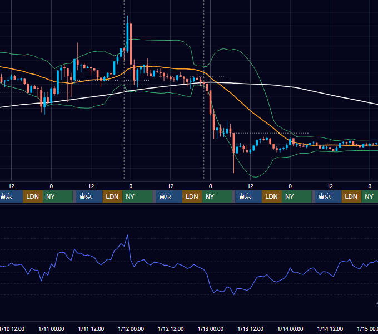Select the NY session block spanning 1/14 00:00
Image resolution: width=378 pixels, height=334 pixels.
297,197
